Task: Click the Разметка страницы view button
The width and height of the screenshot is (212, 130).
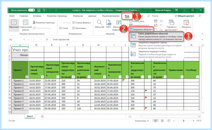Action: 44,23
